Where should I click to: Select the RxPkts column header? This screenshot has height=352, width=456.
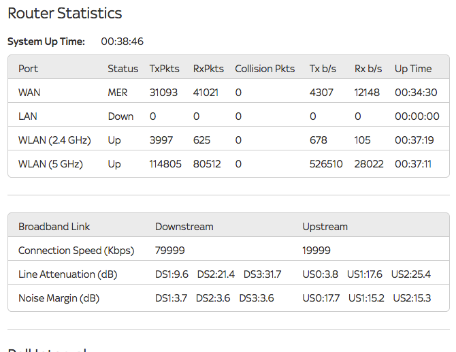click(207, 69)
